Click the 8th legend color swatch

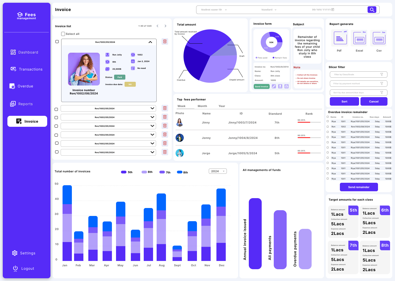tap(180, 172)
